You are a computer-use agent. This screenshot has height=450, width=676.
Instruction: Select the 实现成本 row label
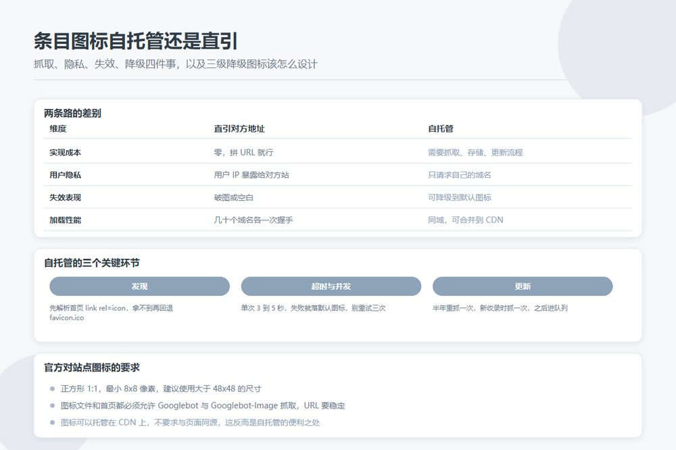(65, 153)
